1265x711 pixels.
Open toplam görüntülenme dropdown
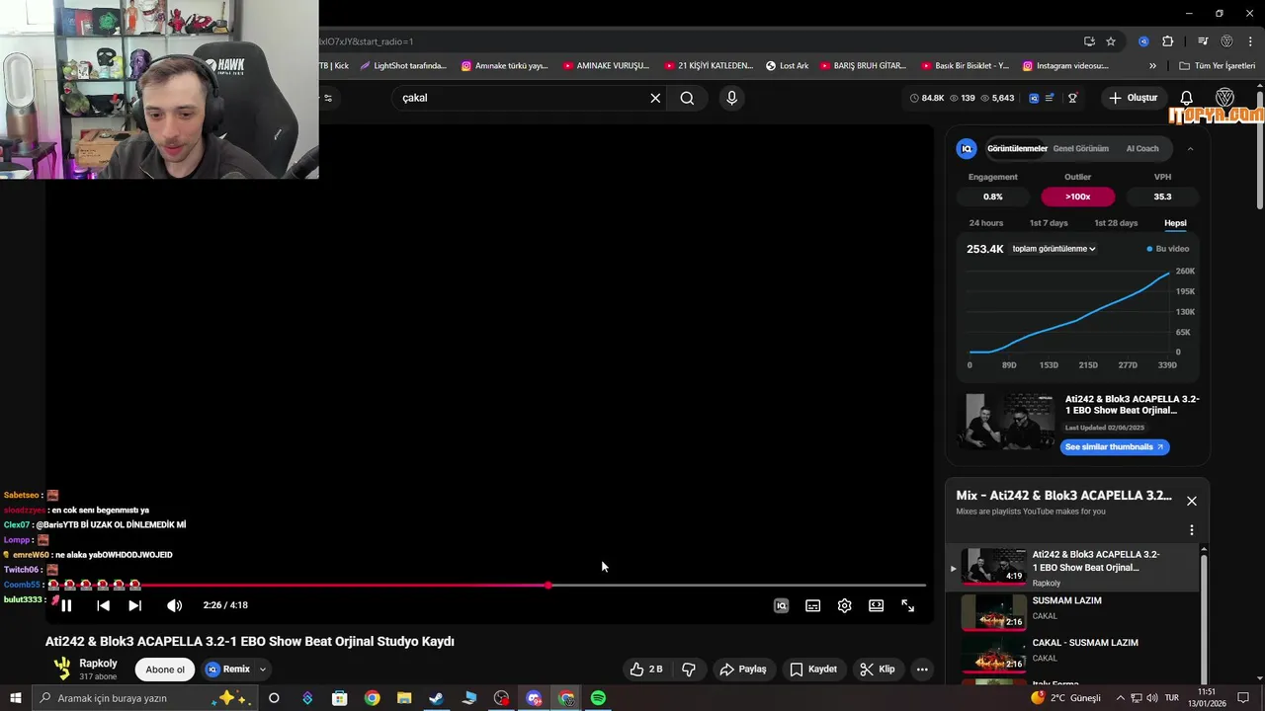[x=1054, y=249]
